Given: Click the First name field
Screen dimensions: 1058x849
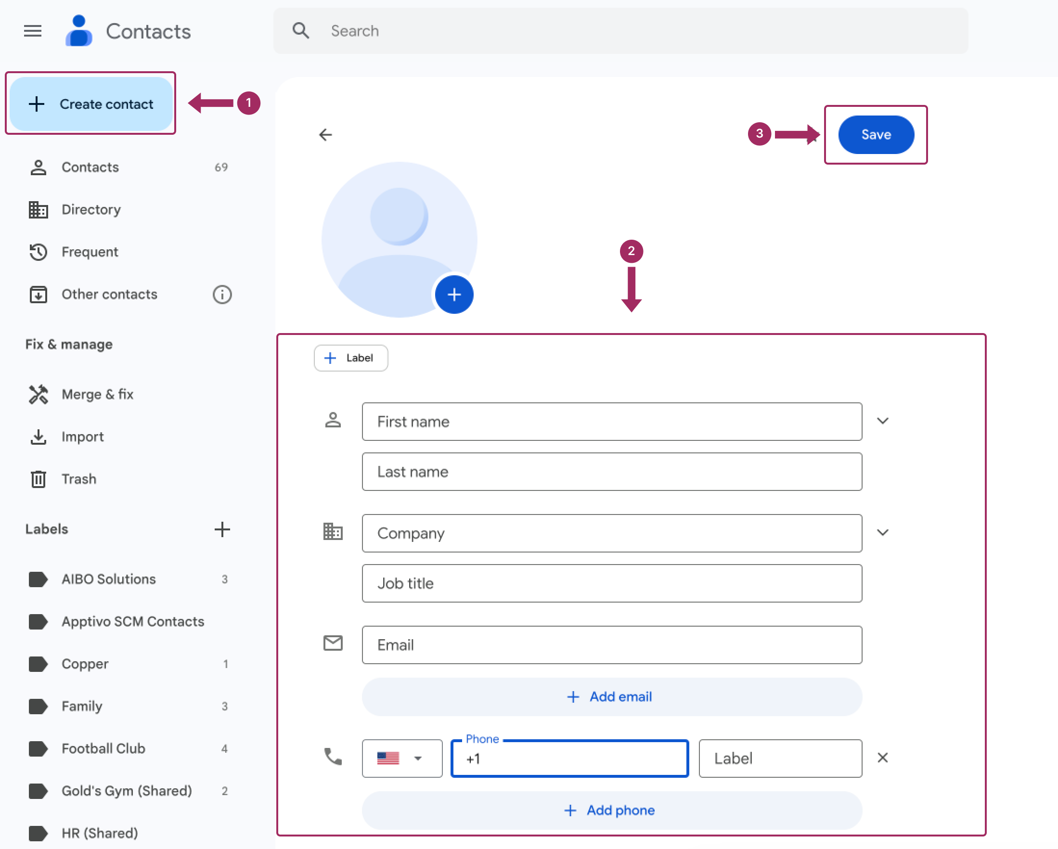Looking at the screenshot, I should (612, 422).
